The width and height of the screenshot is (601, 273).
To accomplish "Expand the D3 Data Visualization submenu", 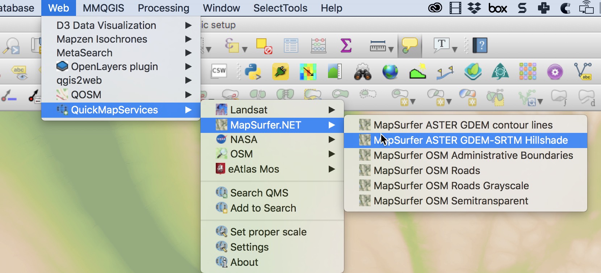I will [x=121, y=25].
